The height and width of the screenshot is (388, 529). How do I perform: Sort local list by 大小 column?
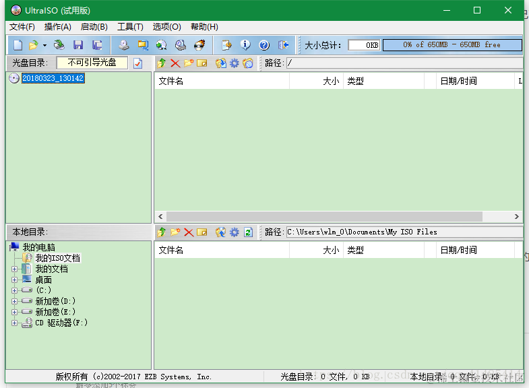tap(316, 250)
